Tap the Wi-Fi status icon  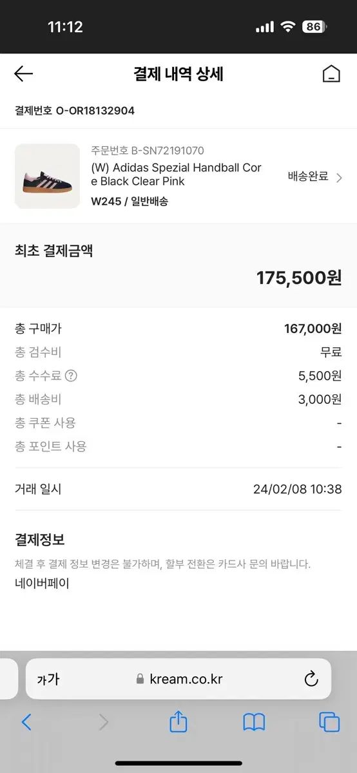click(x=287, y=27)
